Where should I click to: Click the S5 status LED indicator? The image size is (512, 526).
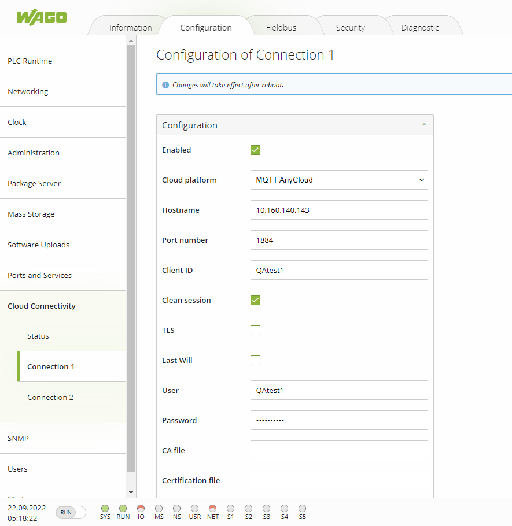click(302, 508)
